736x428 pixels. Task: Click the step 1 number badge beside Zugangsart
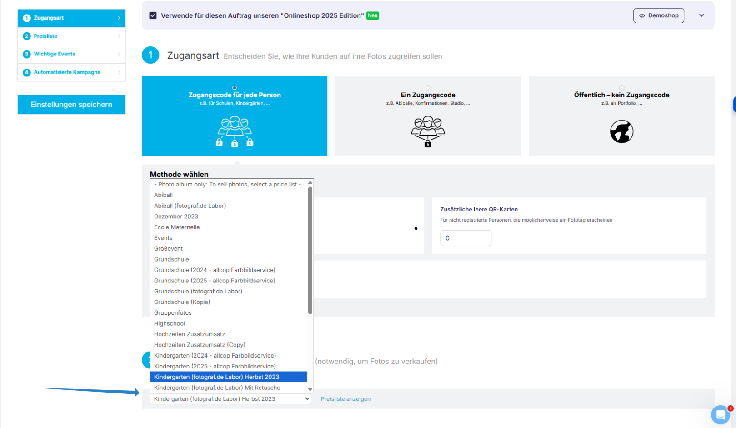(27, 18)
